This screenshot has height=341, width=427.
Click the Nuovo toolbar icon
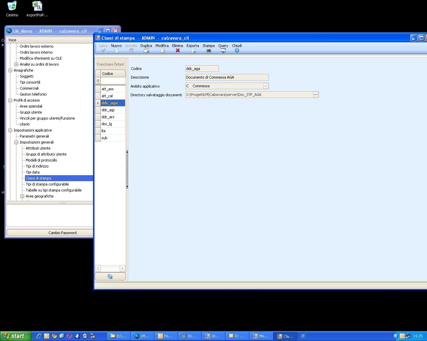116,50
